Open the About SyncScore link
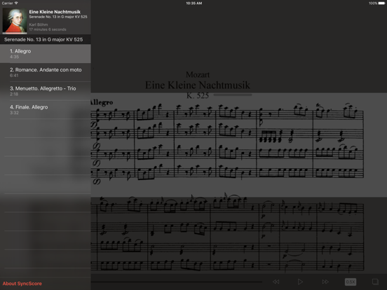Viewport: 387px width, 290px height. (22, 284)
